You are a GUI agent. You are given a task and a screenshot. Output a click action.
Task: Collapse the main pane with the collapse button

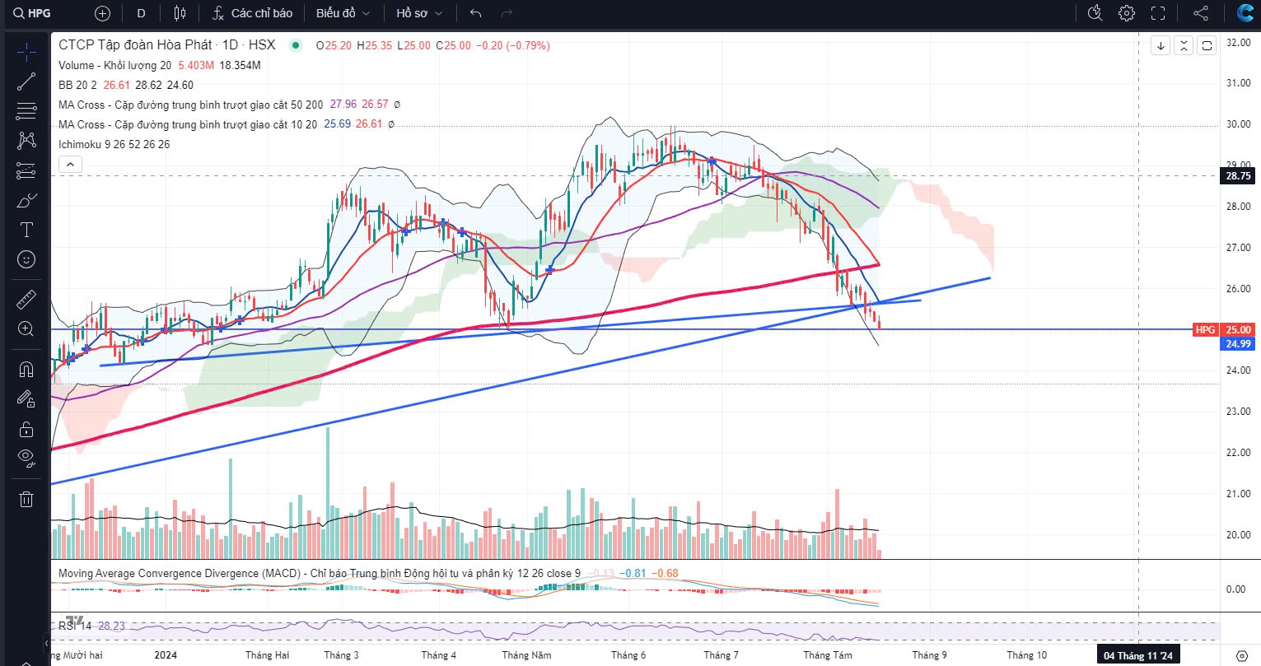click(1184, 45)
